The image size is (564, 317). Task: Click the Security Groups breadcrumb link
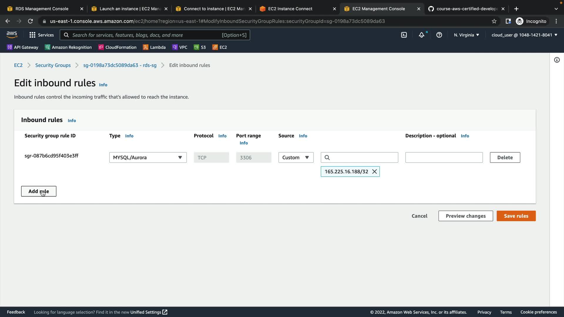click(x=53, y=65)
